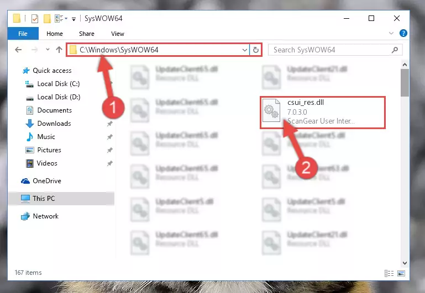The height and width of the screenshot is (293, 425).
Task: Go up one folder level
Action: 59,50
